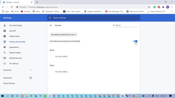The width and height of the screenshot is (175, 98).
Task: Bookmark this page with the star
Action: click(149, 7)
